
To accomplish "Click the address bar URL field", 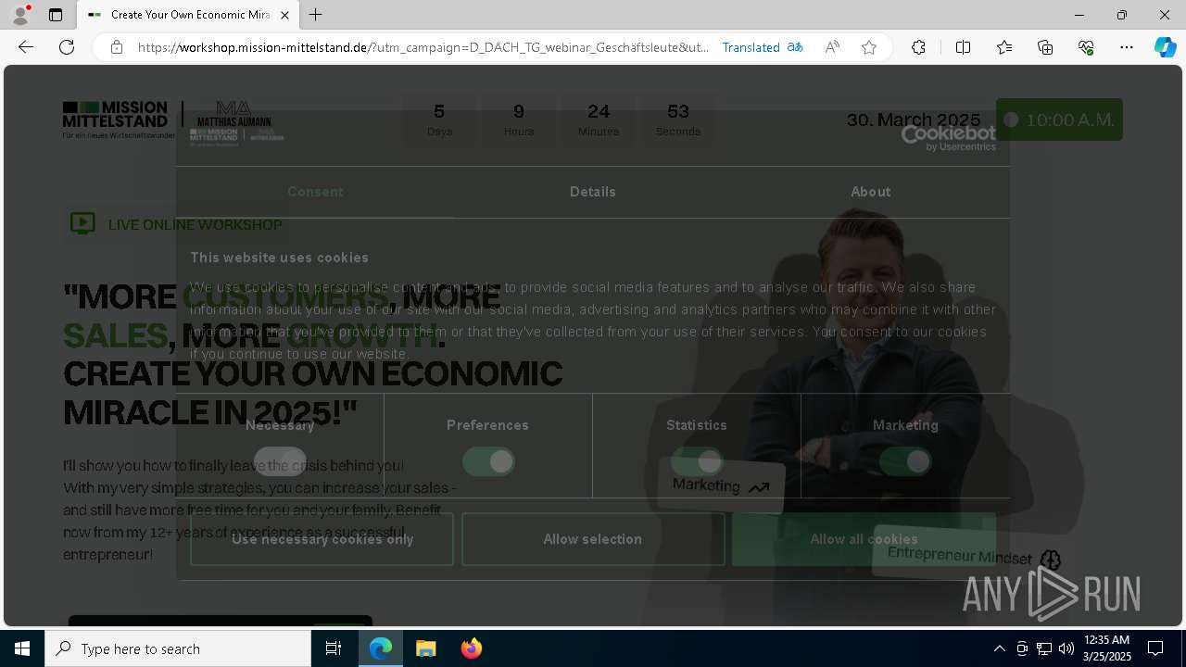I will click(423, 47).
